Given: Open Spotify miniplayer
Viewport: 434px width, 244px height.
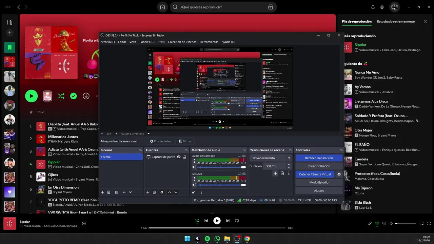Looking at the screenshot, I should [421, 223].
